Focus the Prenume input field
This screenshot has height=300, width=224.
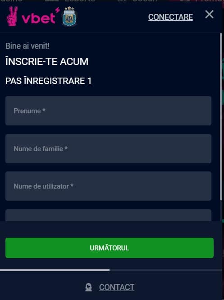click(108, 111)
